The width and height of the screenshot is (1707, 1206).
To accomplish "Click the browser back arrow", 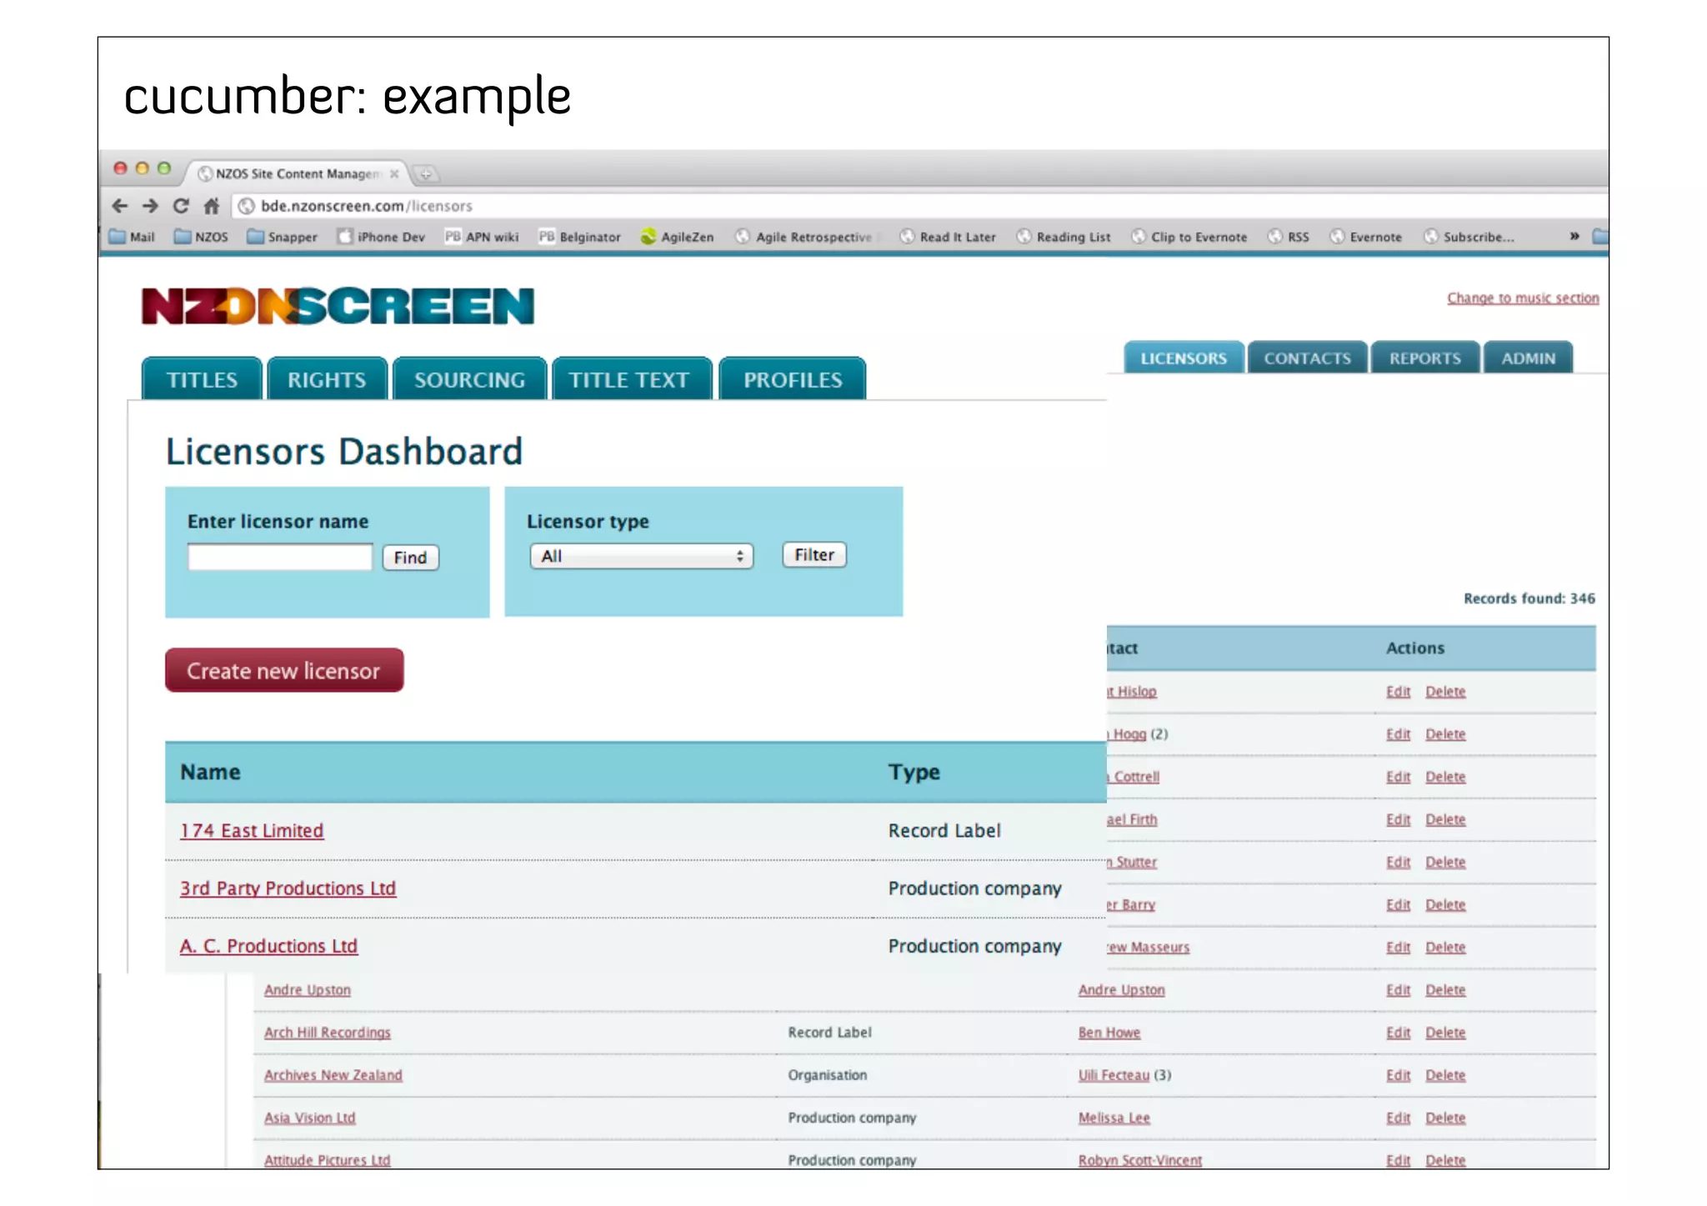I will pyautogui.click(x=120, y=206).
